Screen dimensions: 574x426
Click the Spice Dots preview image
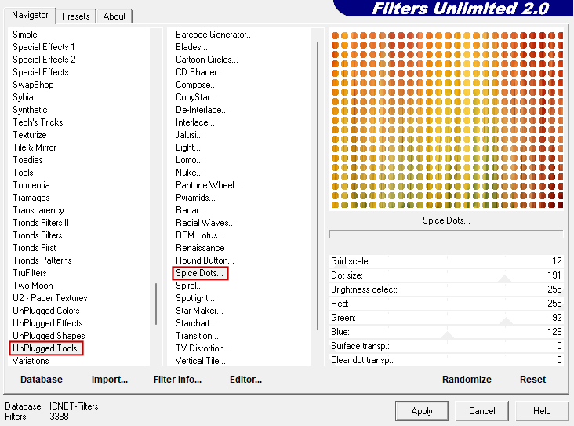tap(446, 120)
